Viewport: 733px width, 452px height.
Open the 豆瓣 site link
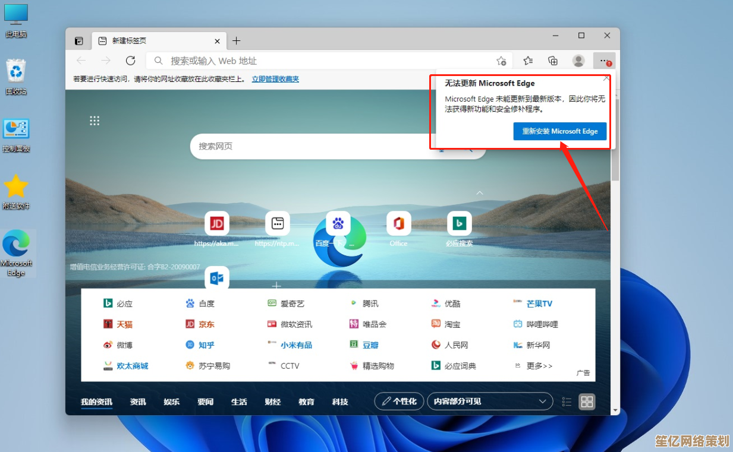[x=364, y=345]
